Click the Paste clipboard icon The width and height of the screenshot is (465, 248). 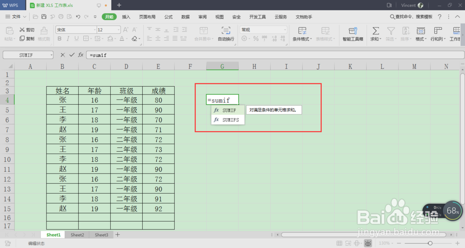9,31
